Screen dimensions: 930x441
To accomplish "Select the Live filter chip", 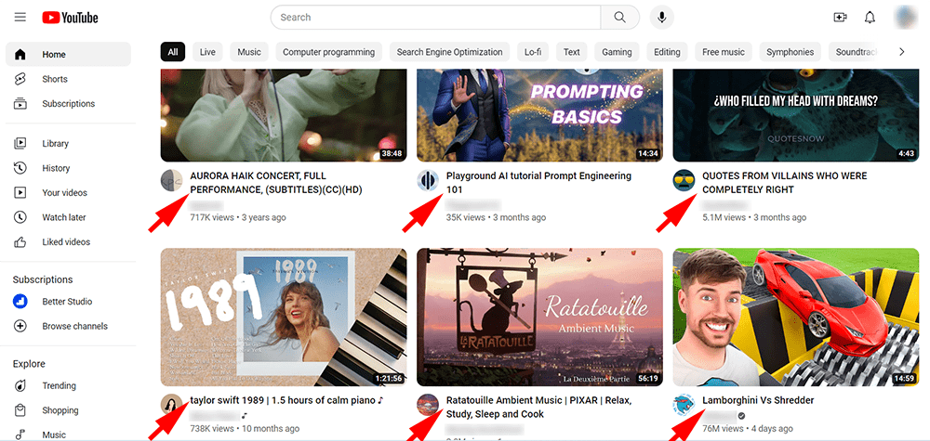I will (x=207, y=52).
